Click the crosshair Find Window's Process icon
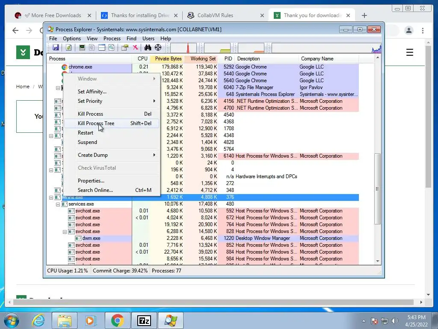The width and height of the screenshot is (438, 329). tap(158, 48)
